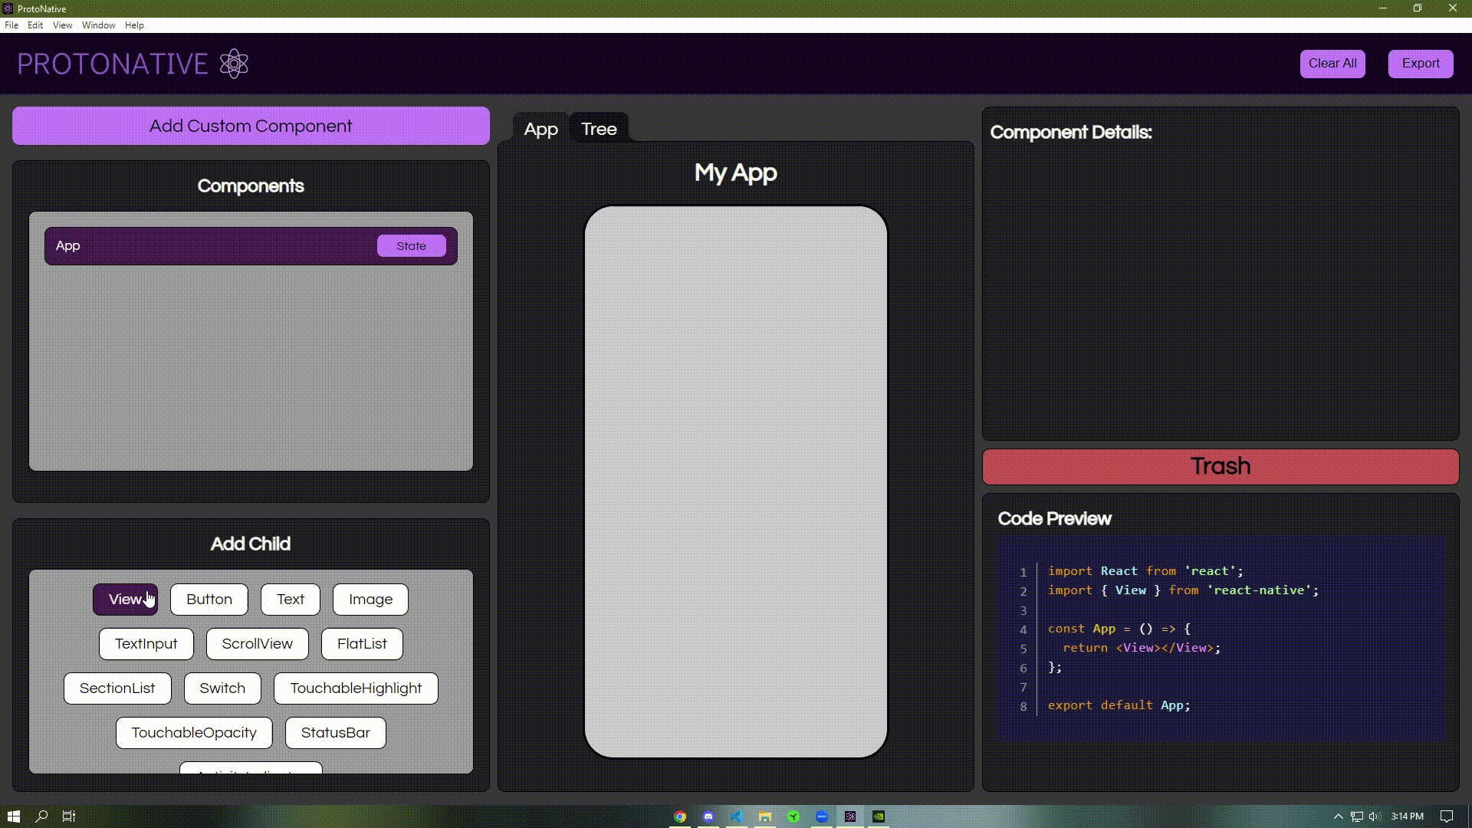This screenshot has width=1472, height=828.
Task: Select the View child component button
Action: [x=126, y=599]
